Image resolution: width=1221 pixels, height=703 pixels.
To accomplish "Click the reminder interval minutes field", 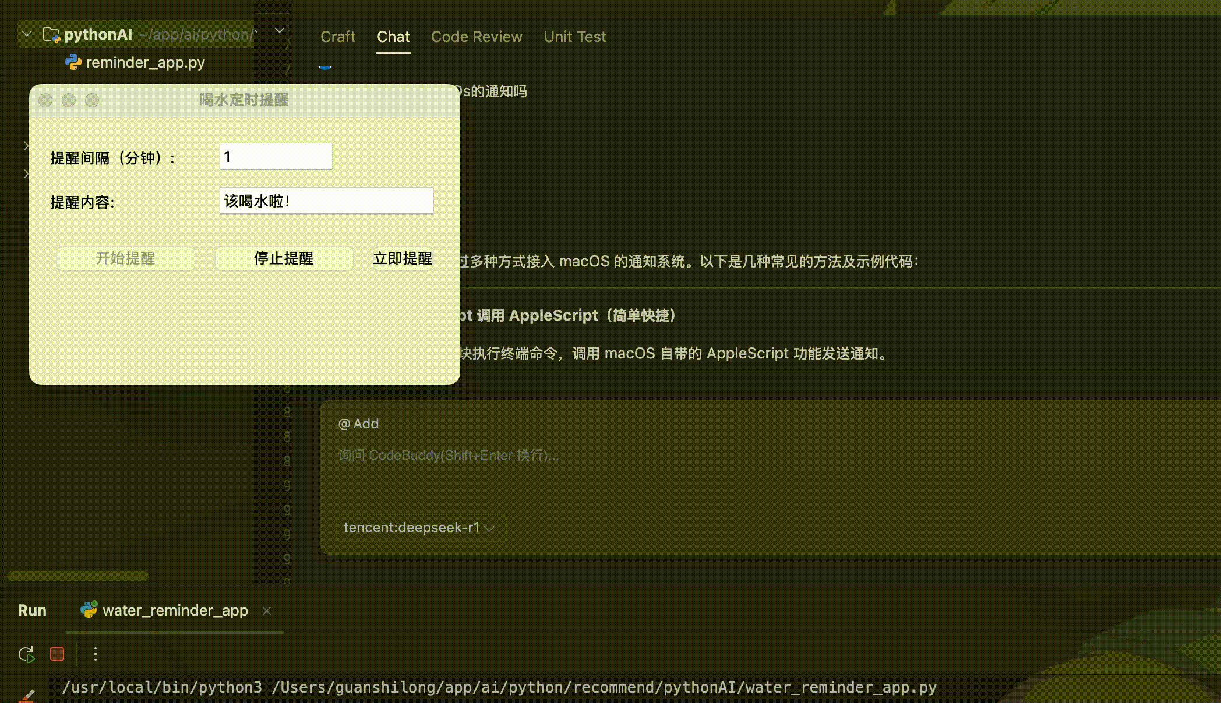I will pos(276,157).
